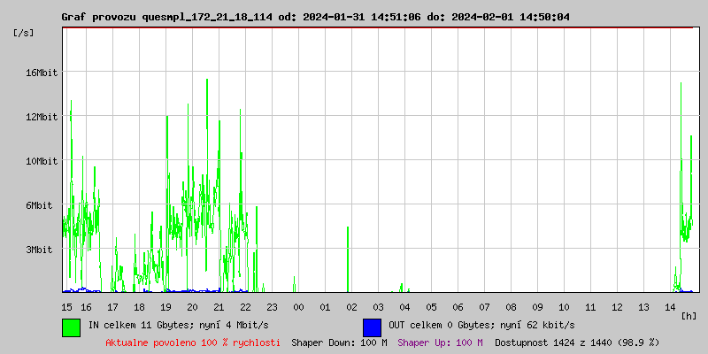
Task: Click the hour 20 x-axis label
Action: click(x=192, y=307)
